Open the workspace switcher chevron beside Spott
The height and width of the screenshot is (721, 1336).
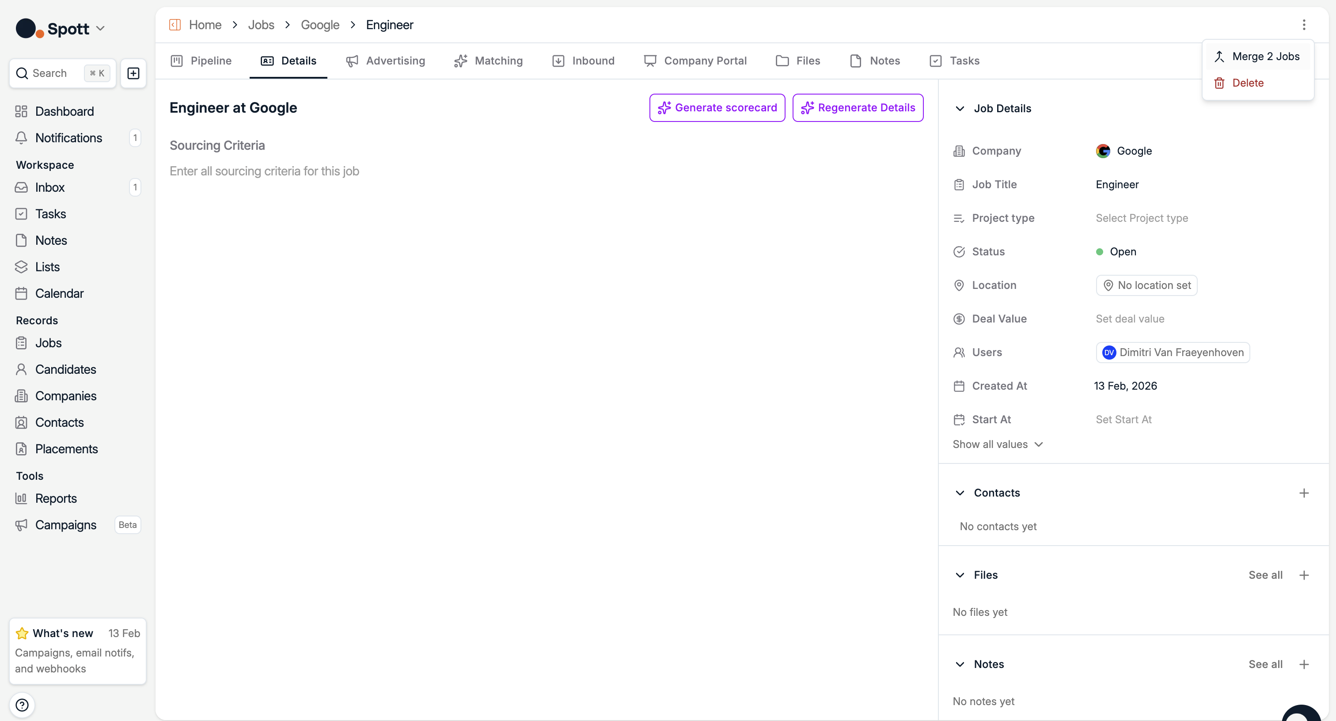click(x=101, y=29)
